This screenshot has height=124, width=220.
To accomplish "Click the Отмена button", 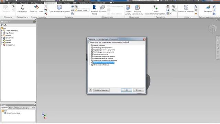I will (x=139, y=90).
